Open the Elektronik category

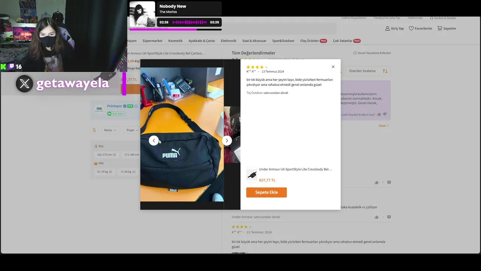coord(228,41)
